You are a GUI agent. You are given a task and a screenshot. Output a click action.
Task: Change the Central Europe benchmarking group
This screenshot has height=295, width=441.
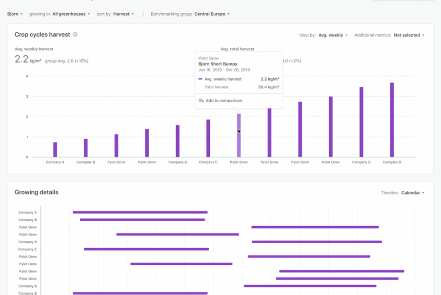pyautogui.click(x=212, y=14)
